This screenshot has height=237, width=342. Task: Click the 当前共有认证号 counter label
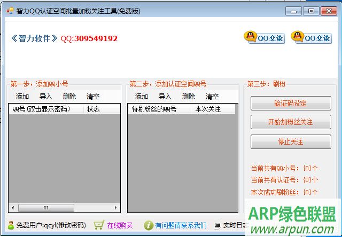tap(284, 180)
